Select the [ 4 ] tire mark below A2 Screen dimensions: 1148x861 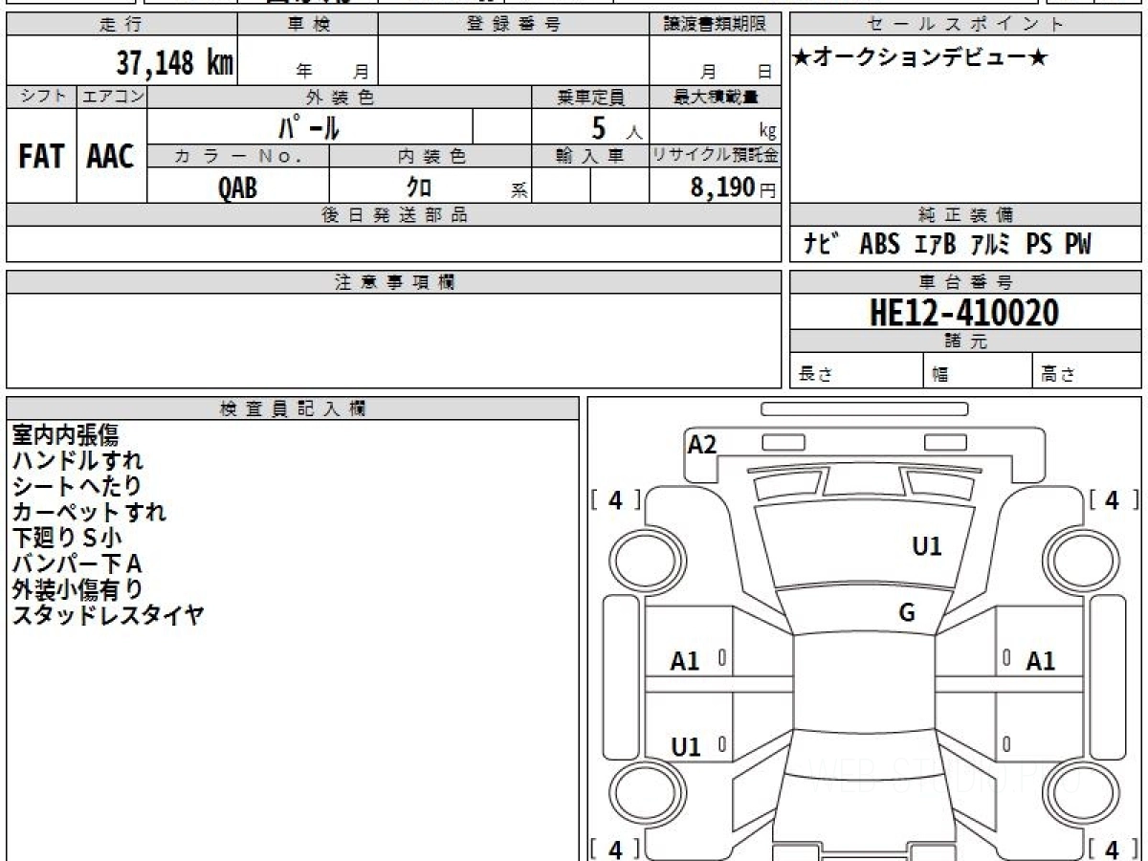click(616, 499)
